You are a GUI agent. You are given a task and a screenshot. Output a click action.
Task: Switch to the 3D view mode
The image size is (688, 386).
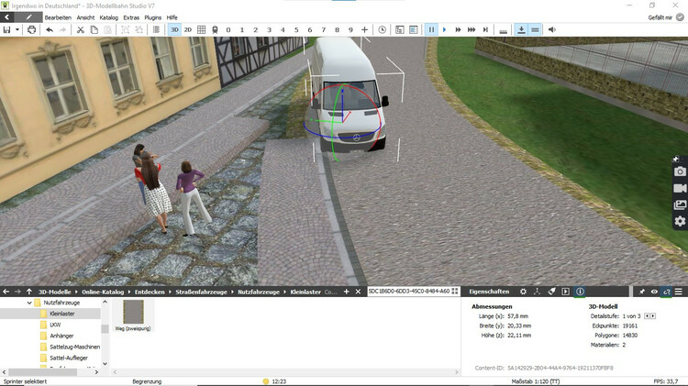point(174,29)
